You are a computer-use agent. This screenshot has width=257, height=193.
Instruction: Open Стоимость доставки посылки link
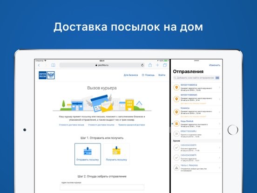click(101, 125)
